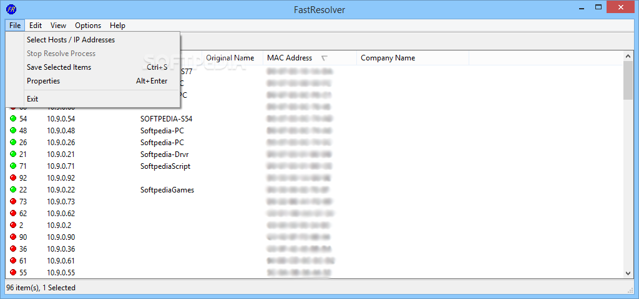Select IP address 10.9.0.2
Image resolution: width=639 pixels, height=299 pixels.
coord(59,225)
